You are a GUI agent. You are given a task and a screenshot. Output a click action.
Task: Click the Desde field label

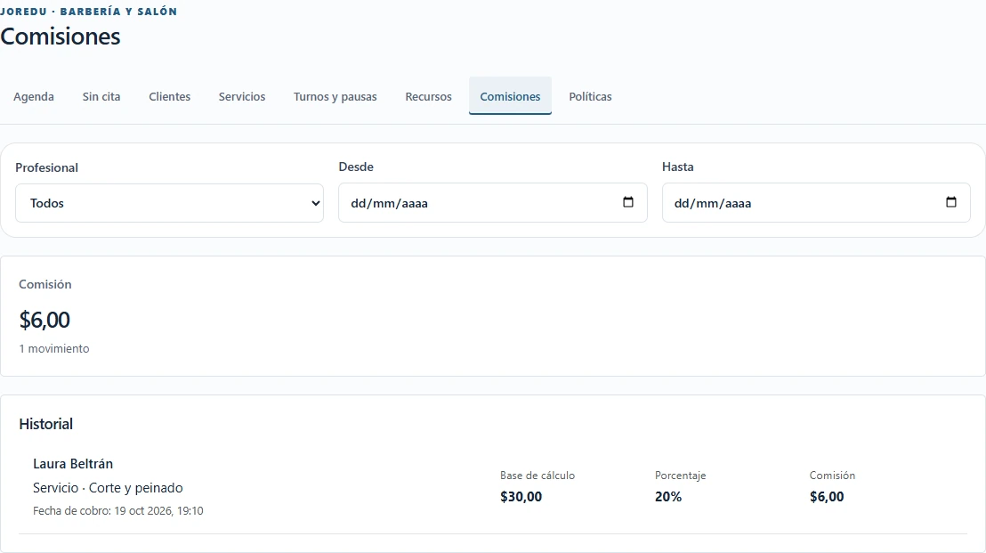pos(356,167)
